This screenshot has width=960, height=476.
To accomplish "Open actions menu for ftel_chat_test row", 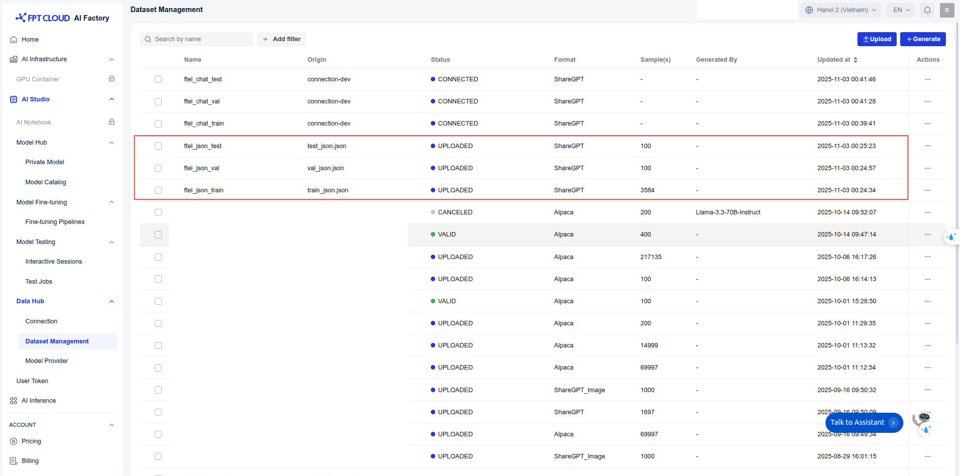I will (927, 79).
